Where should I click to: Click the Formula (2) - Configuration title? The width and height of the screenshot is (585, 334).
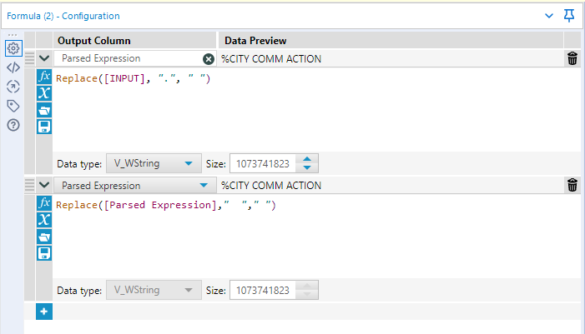coord(63,16)
